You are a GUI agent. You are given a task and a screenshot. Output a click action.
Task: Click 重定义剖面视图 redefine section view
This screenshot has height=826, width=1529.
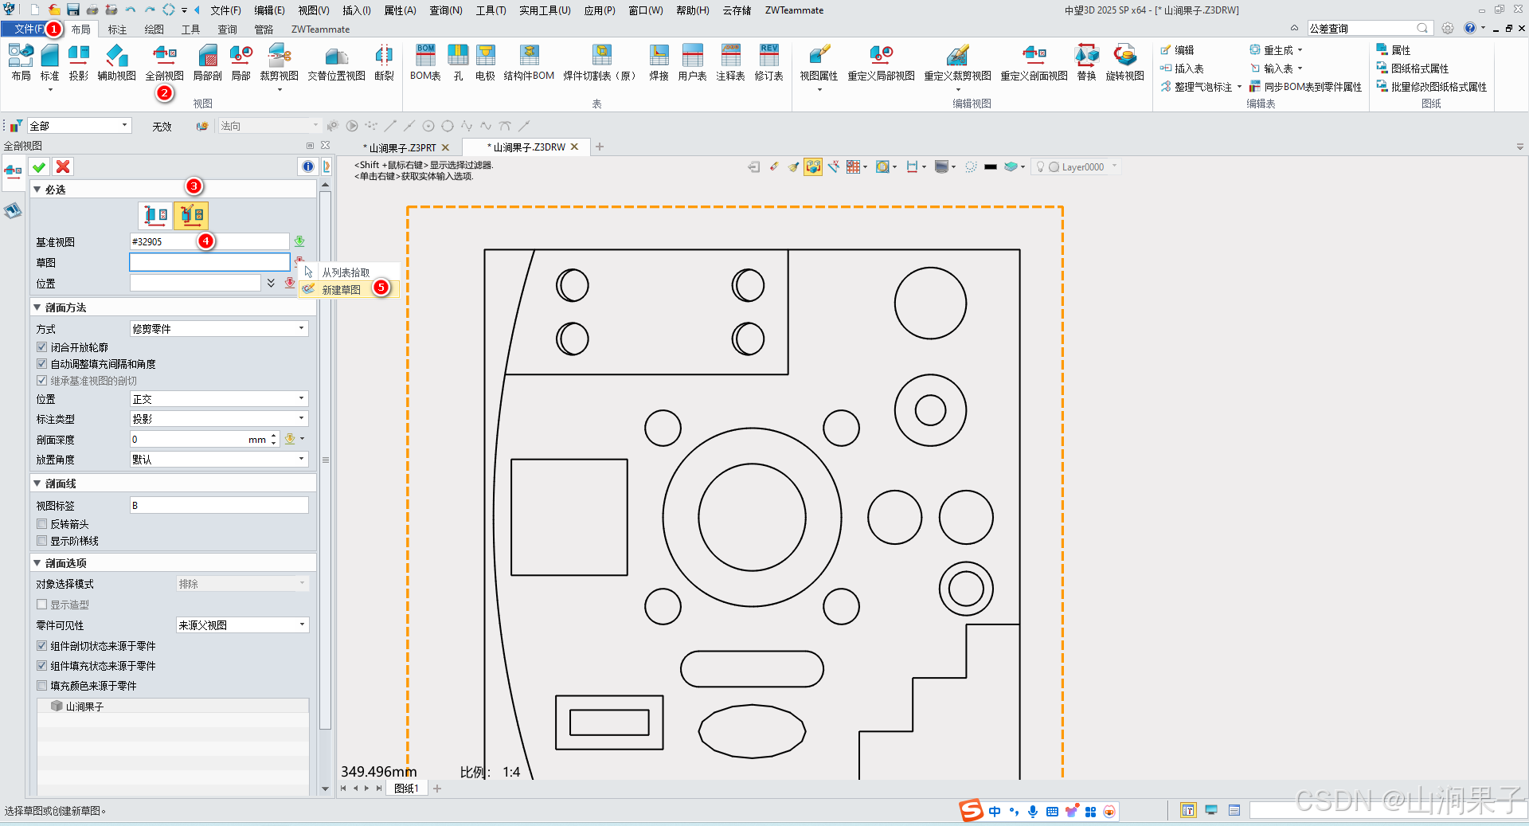click(x=1034, y=62)
